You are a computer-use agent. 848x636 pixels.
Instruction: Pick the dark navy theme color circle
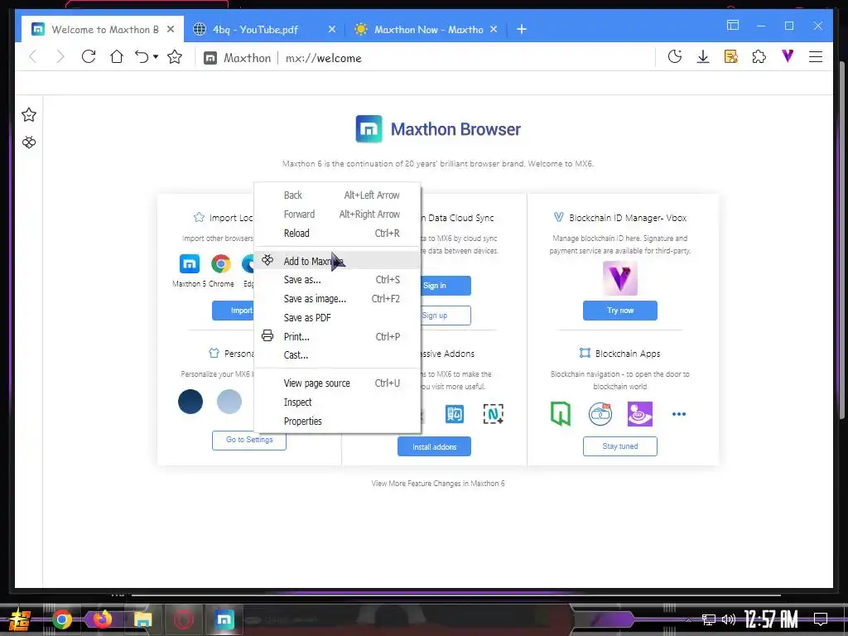pyautogui.click(x=190, y=402)
